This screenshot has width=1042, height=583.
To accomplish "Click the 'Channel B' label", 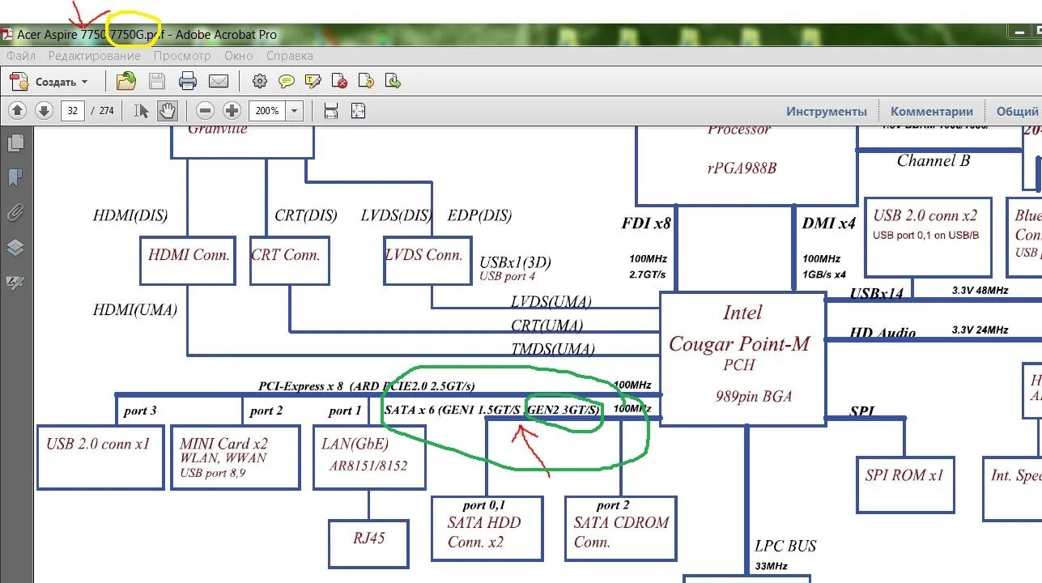I will coord(934,160).
